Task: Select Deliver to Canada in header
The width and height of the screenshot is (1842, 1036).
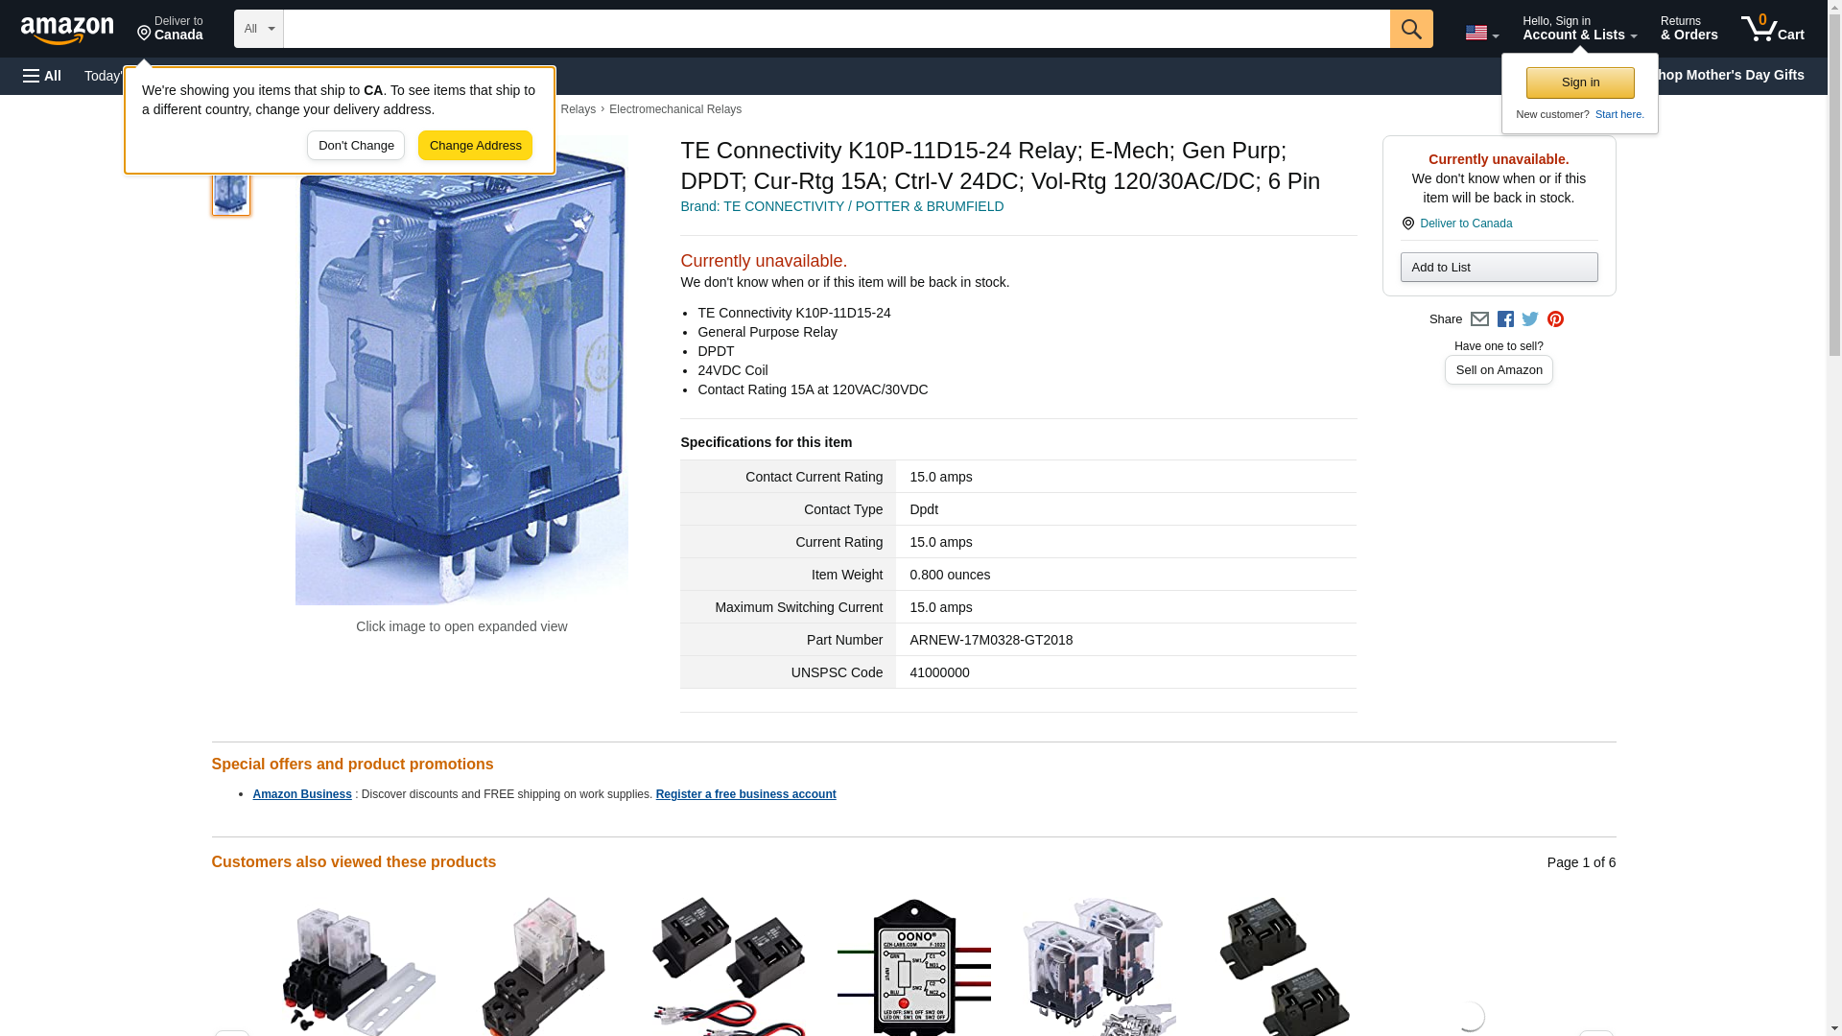Action: 170,28
